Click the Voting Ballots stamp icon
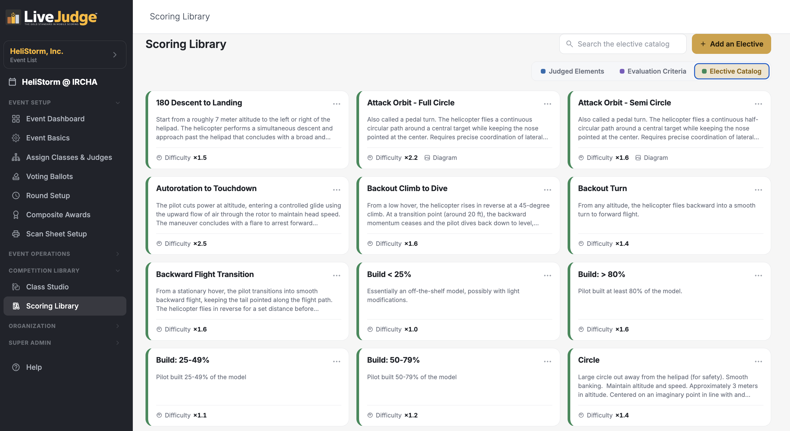Viewport: 790px width, 431px height. [x=16, y=177]
